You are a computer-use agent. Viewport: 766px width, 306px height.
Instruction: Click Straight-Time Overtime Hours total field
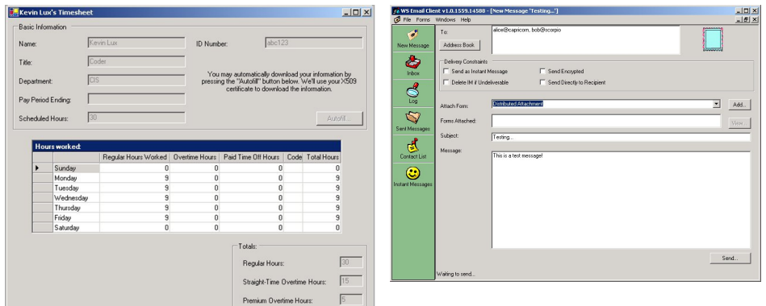351,281
